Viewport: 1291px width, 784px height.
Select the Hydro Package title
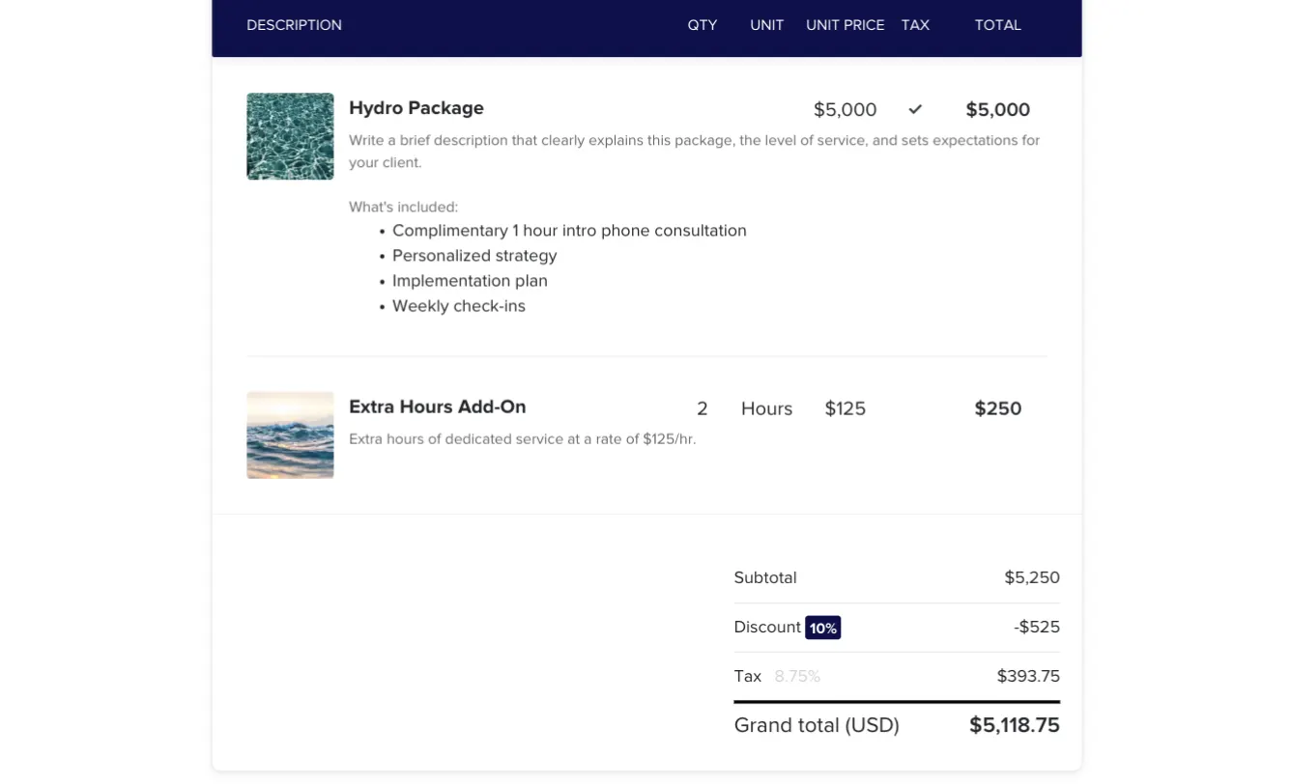tap(416, 108)
